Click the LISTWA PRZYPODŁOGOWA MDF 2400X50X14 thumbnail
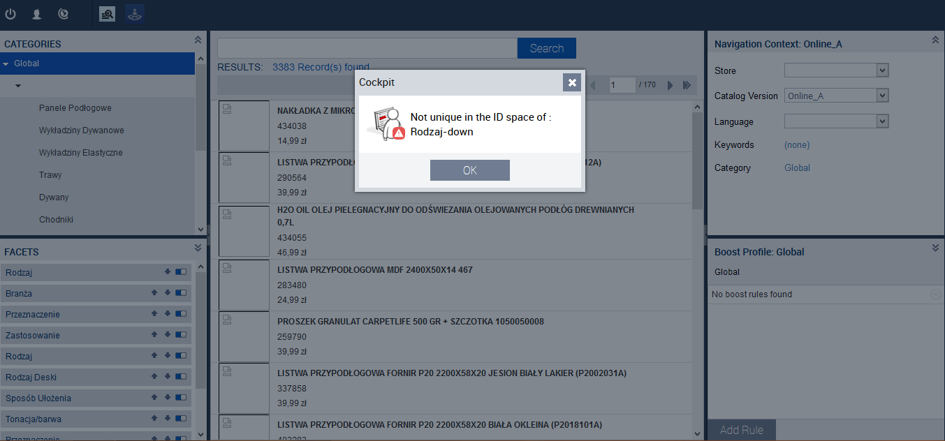The image size is (945, 441). click(x=244, y=285)
